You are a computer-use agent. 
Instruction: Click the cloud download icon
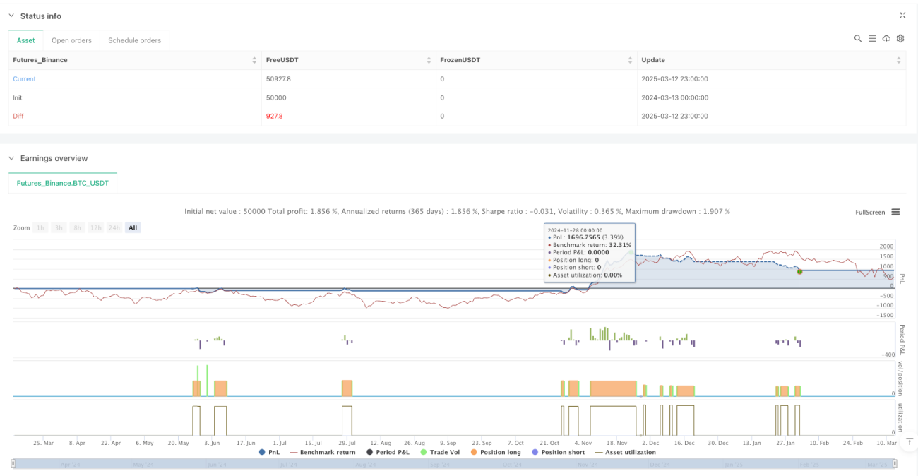tap(886, 39)
